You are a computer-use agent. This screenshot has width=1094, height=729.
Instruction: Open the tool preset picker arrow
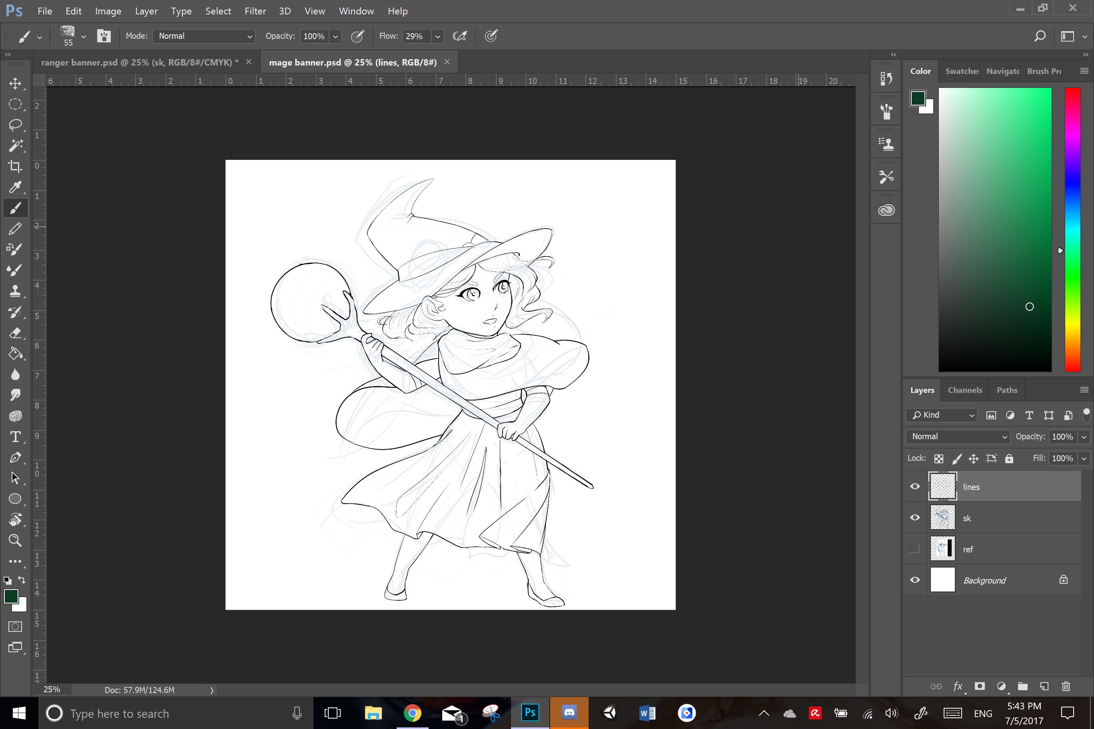coord(40,37)
